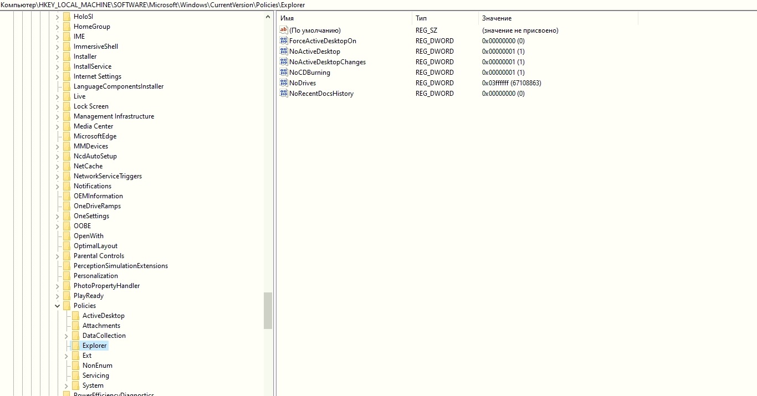Select the NonEnum registry key
757x396 pixels.
pos(97,366)
